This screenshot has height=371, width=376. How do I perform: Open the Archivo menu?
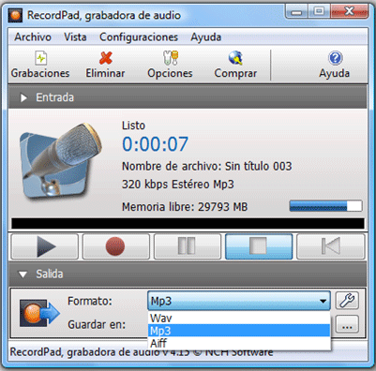click(x=33, y=37)
